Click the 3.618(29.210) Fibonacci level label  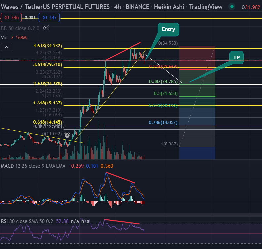[48, 64]
